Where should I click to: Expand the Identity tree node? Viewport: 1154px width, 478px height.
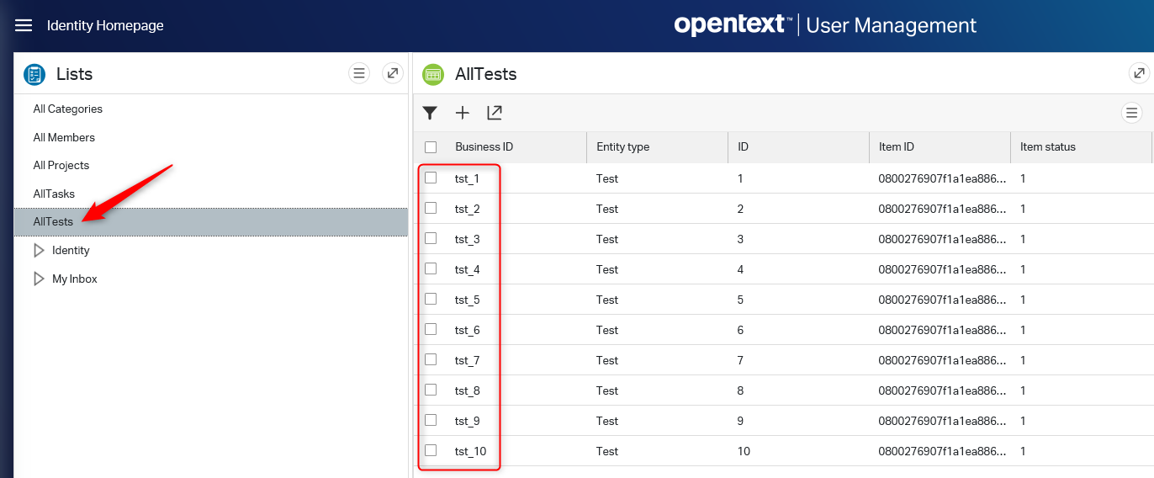[39, 250]
